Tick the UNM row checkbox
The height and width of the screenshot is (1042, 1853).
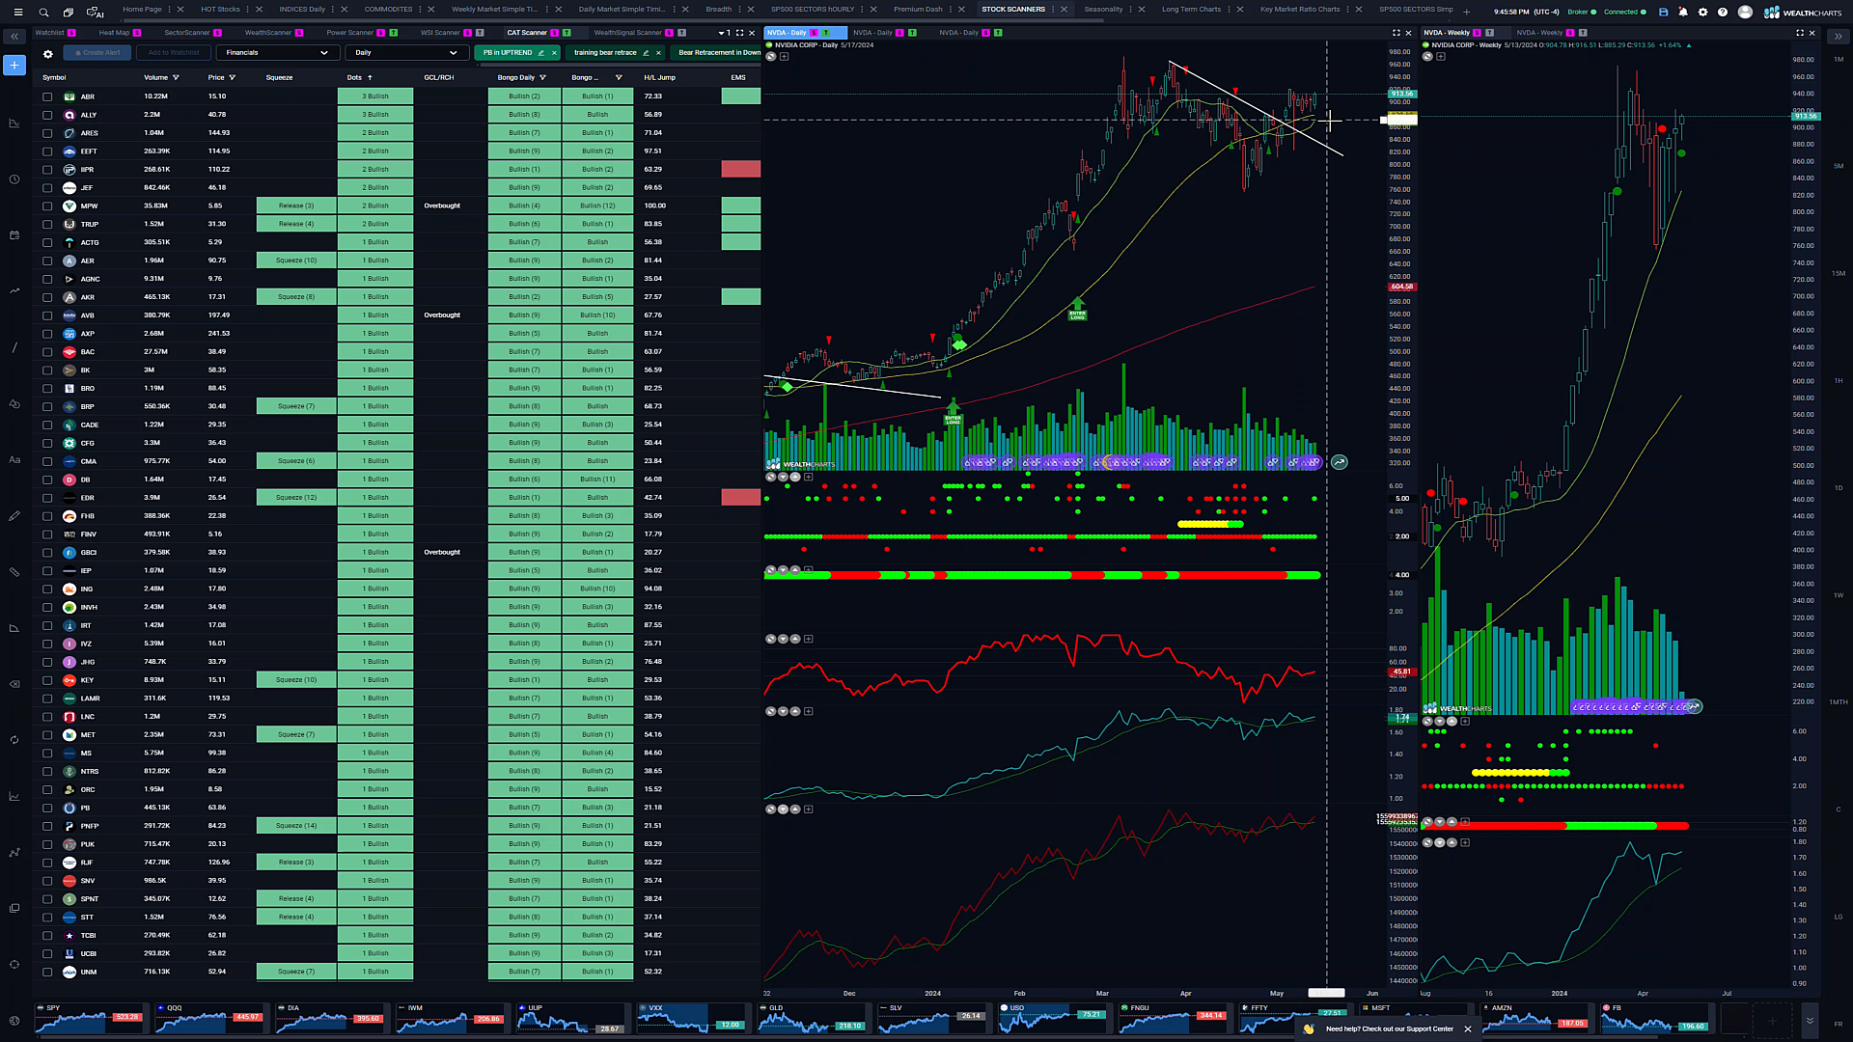coord(47,972)
